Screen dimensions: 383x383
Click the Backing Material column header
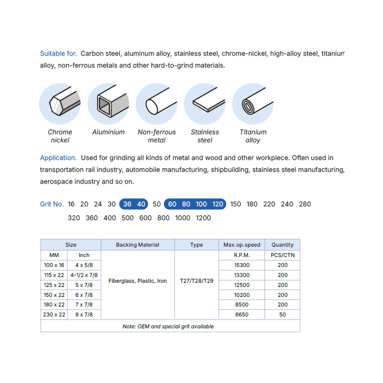[138, 245]
